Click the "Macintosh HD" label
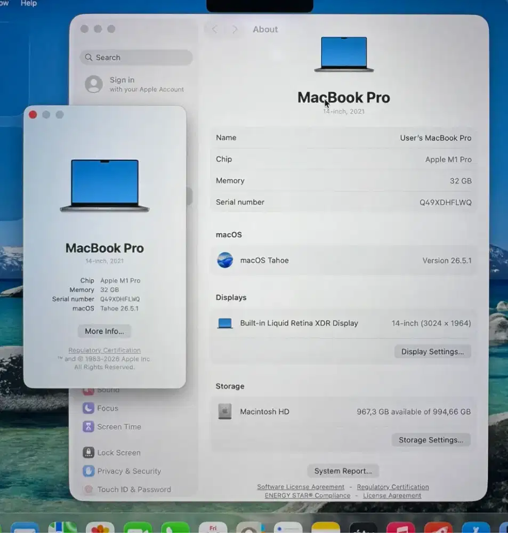Image resolution: width=508 pixels, height=533 pixels. pos(264,411)
